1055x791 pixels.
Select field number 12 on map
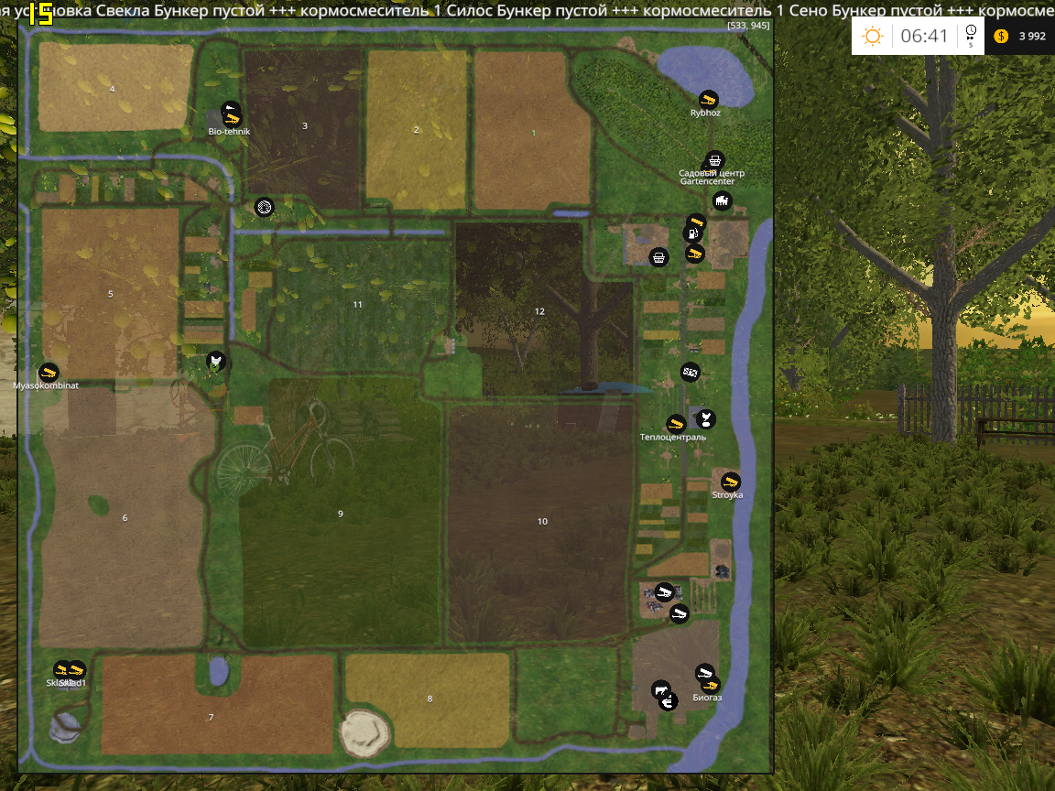point(538,311)
